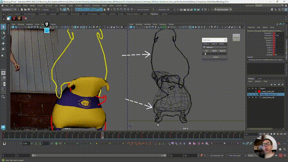
Task: Select the Lasso tool in toolbox
Action: (3, 33)
